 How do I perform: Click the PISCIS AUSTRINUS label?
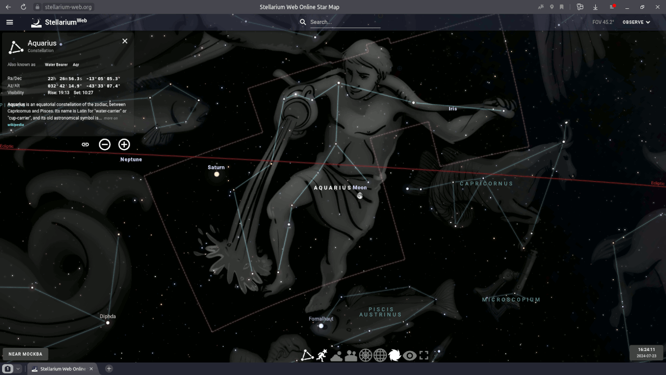click(x=381, y=312)
